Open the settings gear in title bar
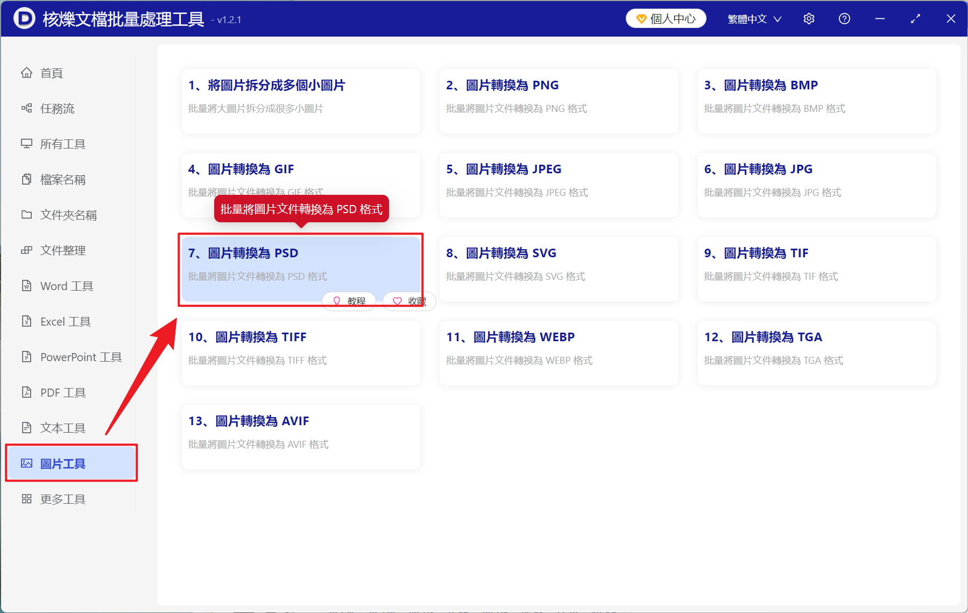This screenshot has height=613, width=968. click(x=809, y=18)
